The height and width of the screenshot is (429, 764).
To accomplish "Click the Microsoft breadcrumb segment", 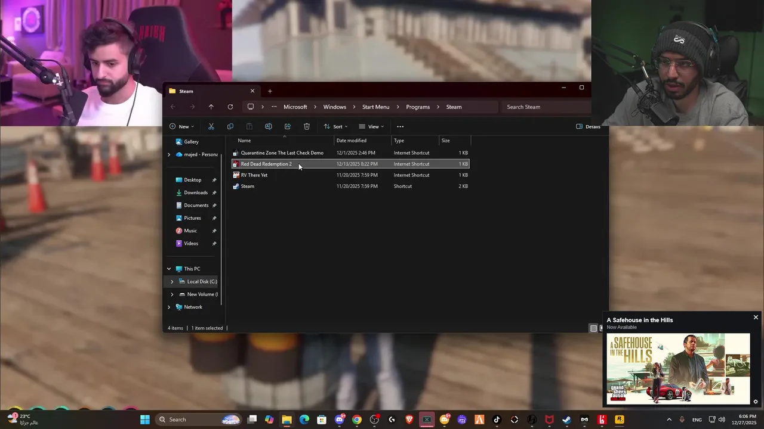I will 295,107.
